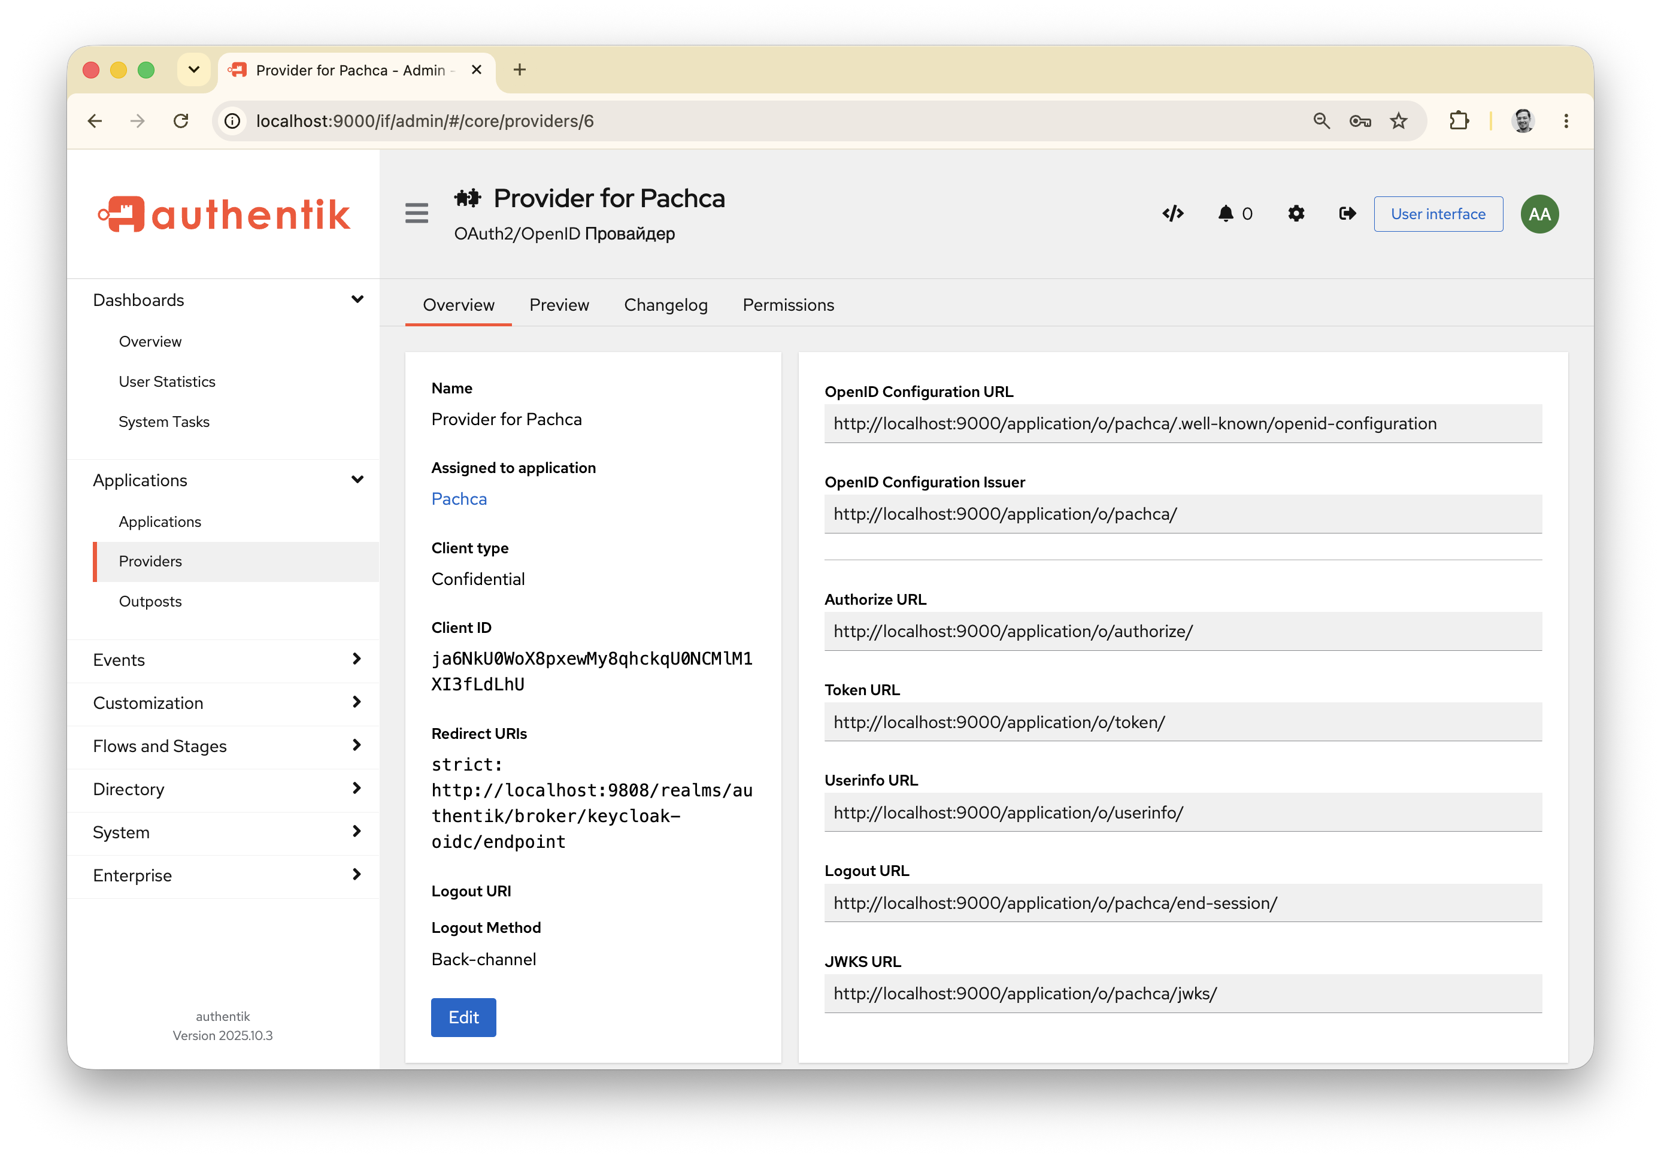Switch to the Preview tab

559,305
